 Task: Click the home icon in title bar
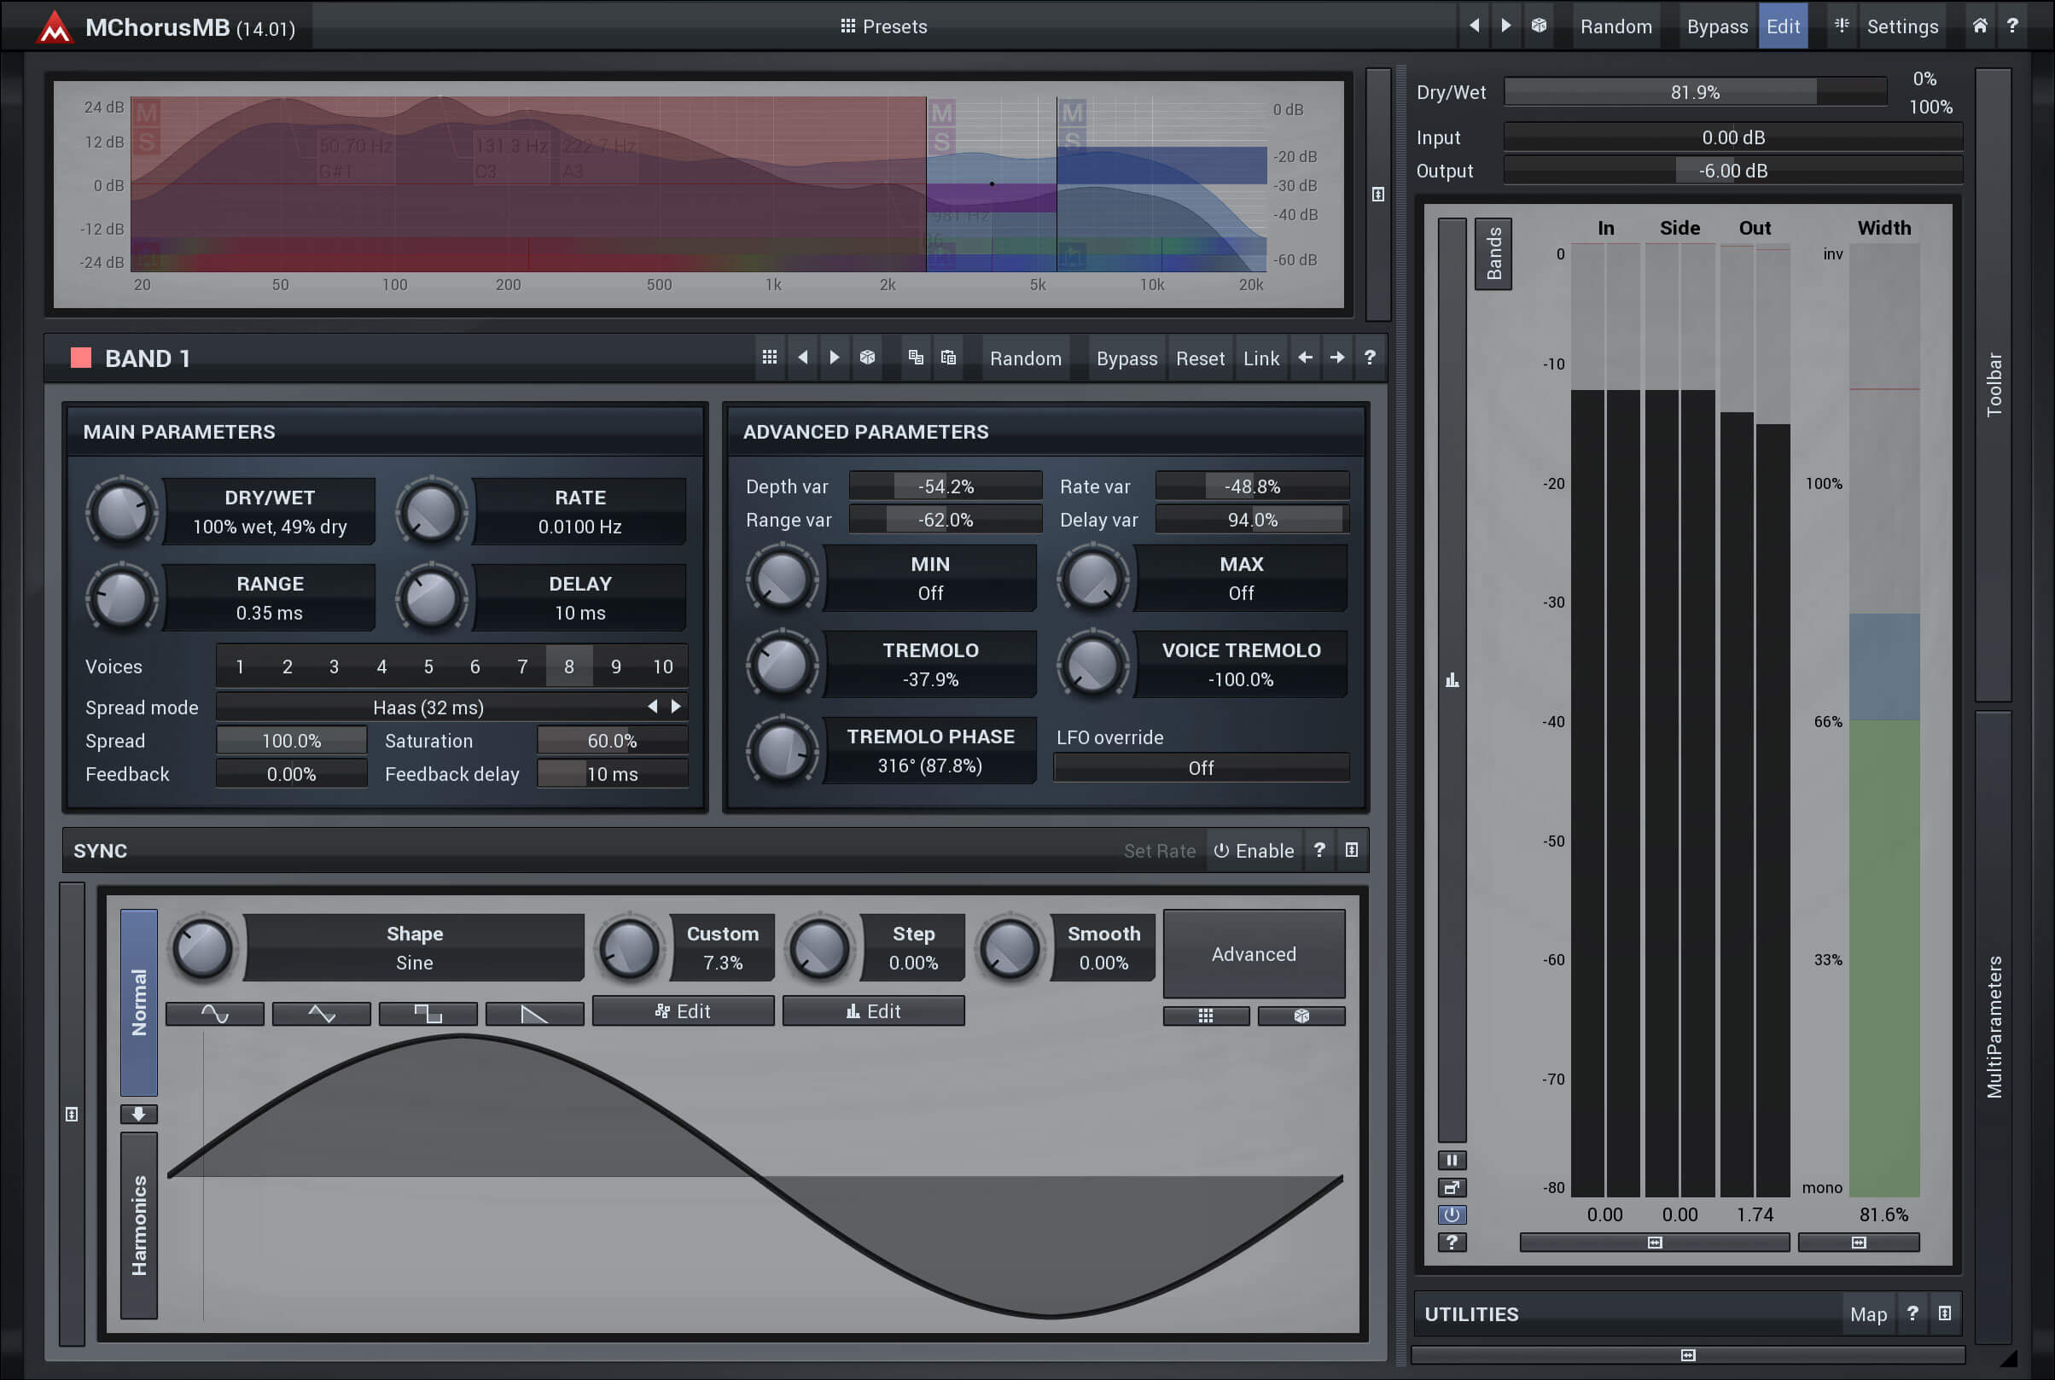point(1979,26)
